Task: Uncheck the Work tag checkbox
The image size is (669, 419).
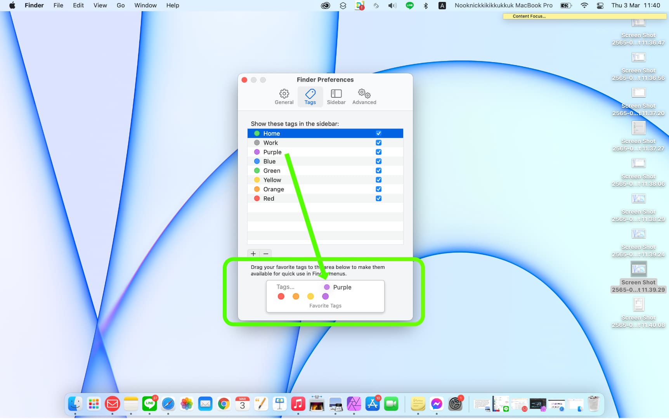Action: click(379, 142)
